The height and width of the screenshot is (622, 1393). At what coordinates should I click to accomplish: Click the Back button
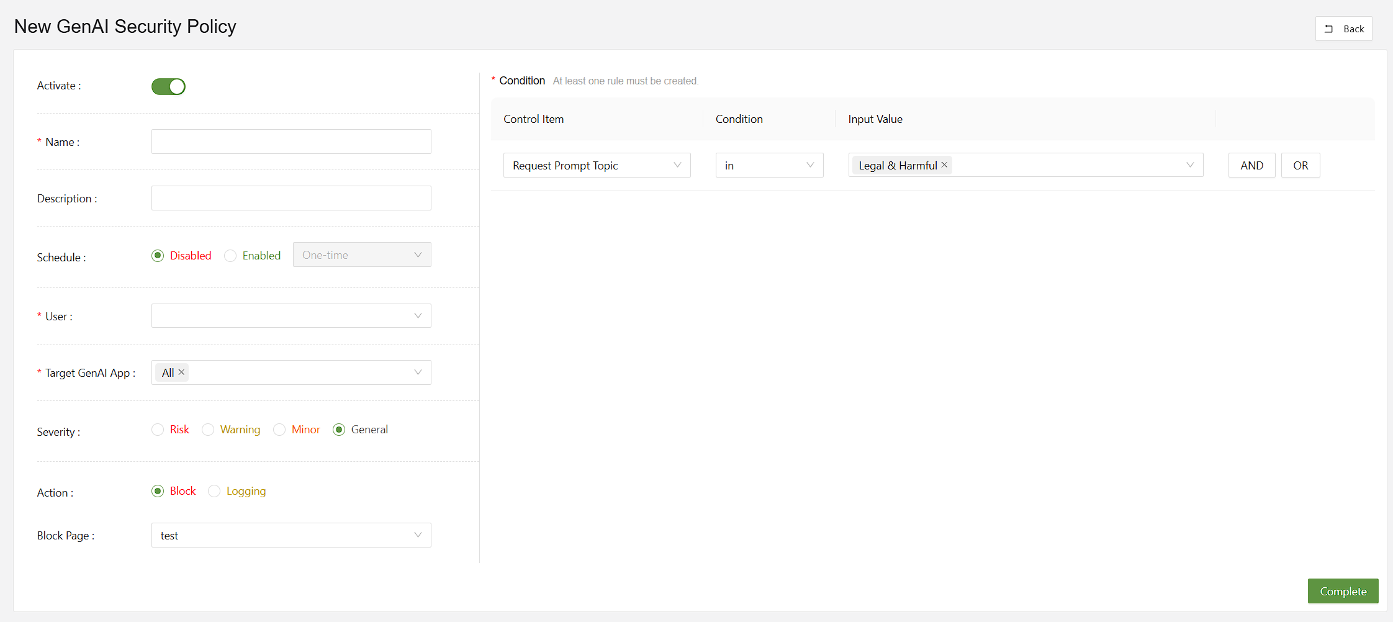pyautogui.click(x=1343, y=29)
